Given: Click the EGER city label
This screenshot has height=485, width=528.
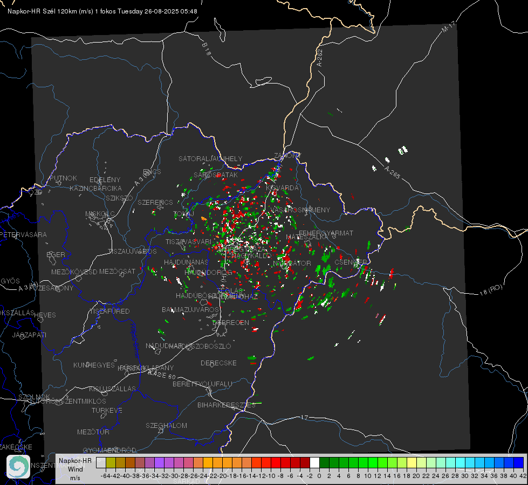Looking at the screenshot, I should (x=56, y=254).
